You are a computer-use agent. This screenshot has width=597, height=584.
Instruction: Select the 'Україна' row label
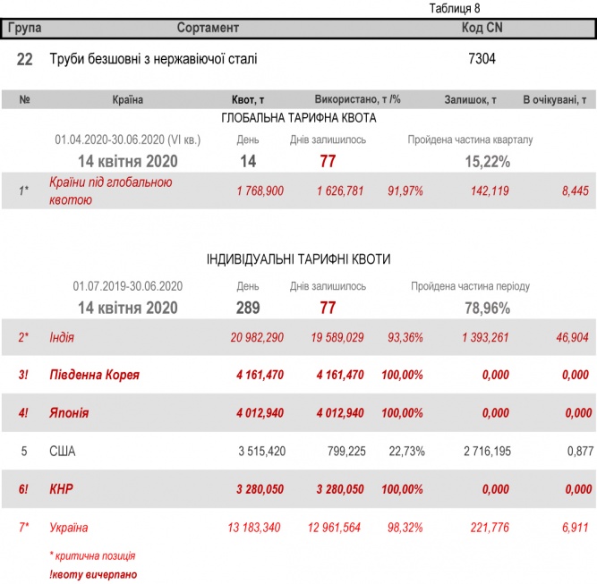69,528
